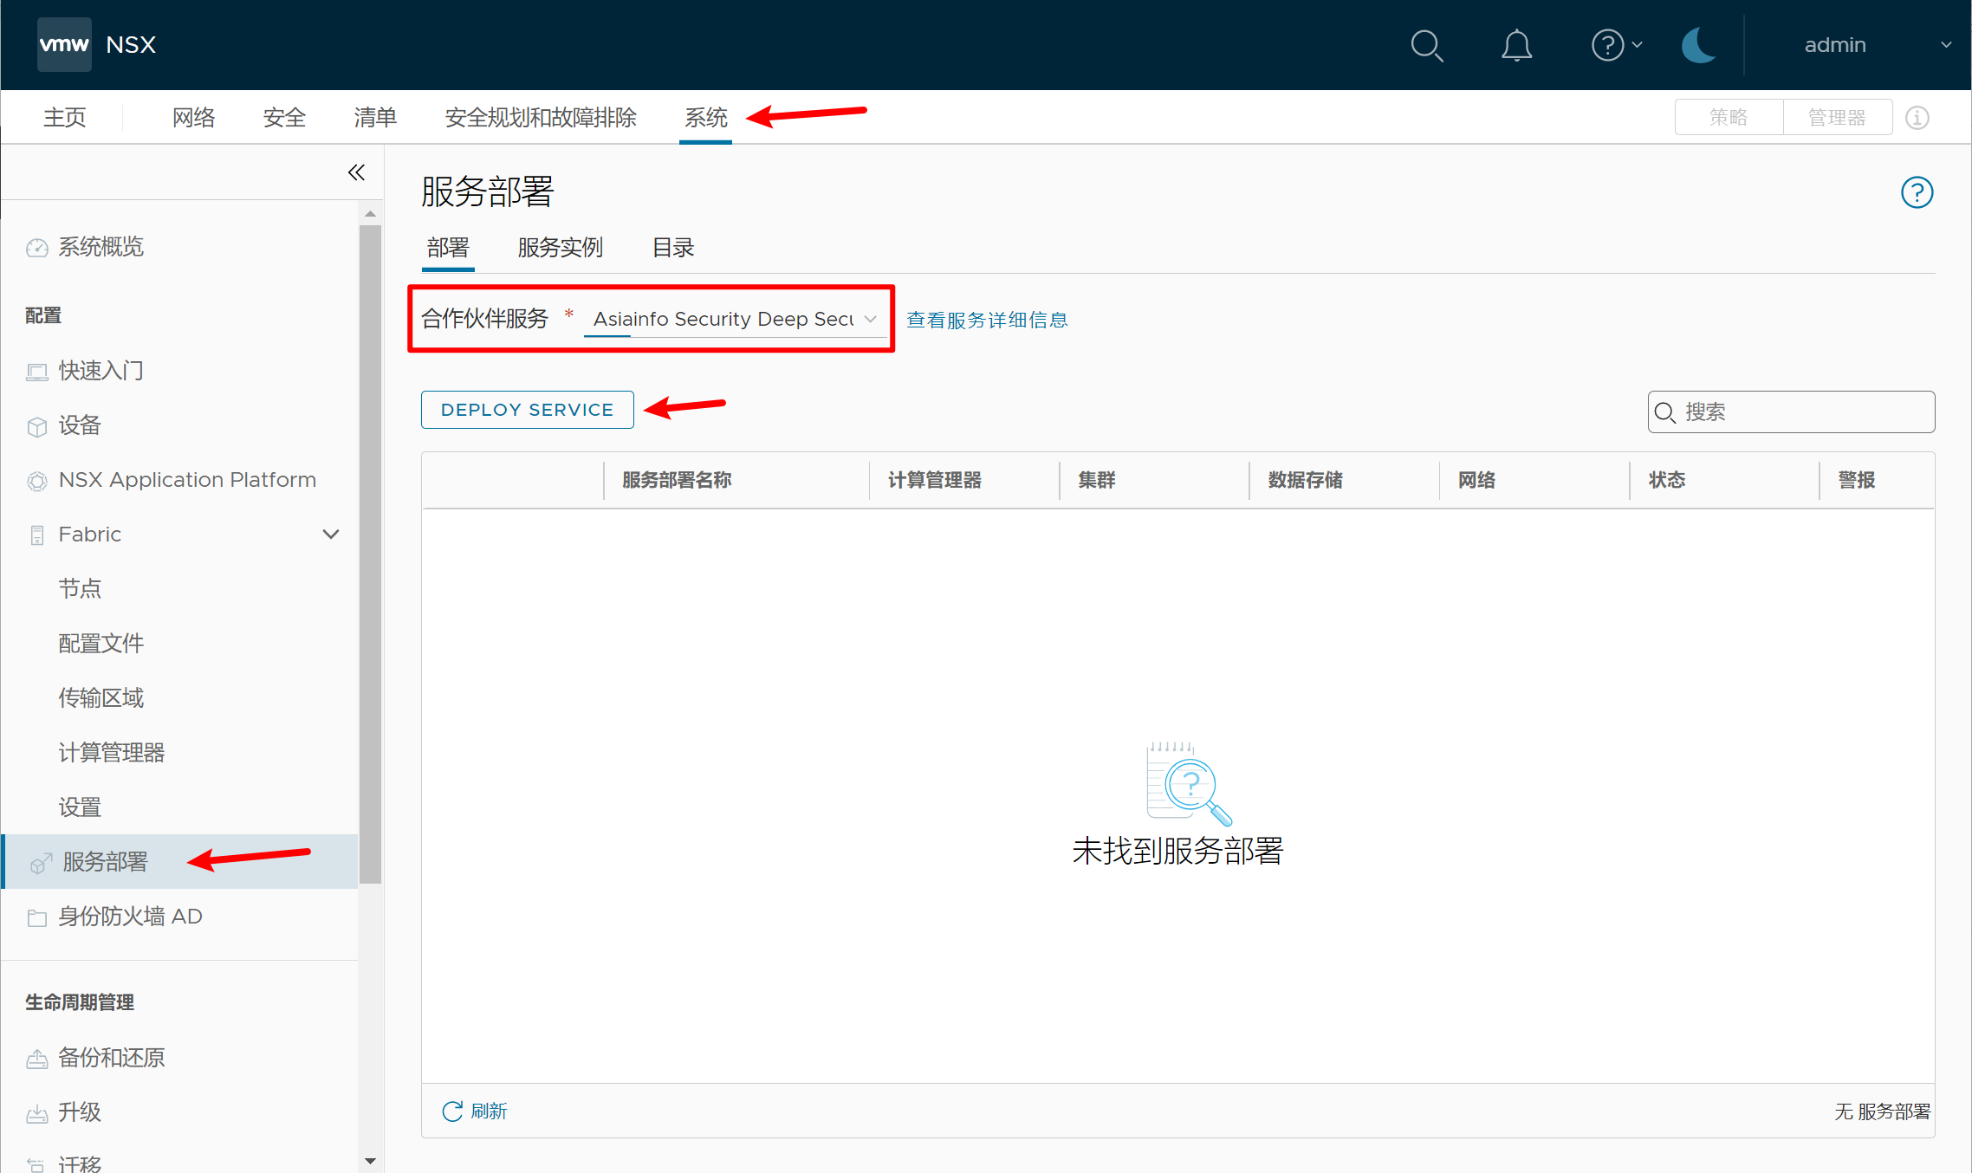
Task: Switch to 管理器 mode
Action: pyautogui.click(x=1837, y=118)
